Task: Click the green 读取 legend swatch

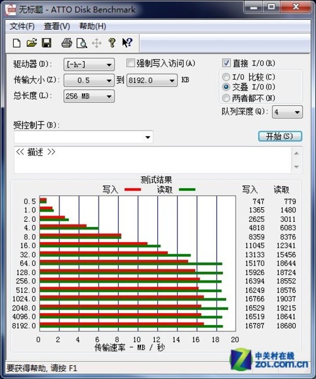Action: coord(187,189)
